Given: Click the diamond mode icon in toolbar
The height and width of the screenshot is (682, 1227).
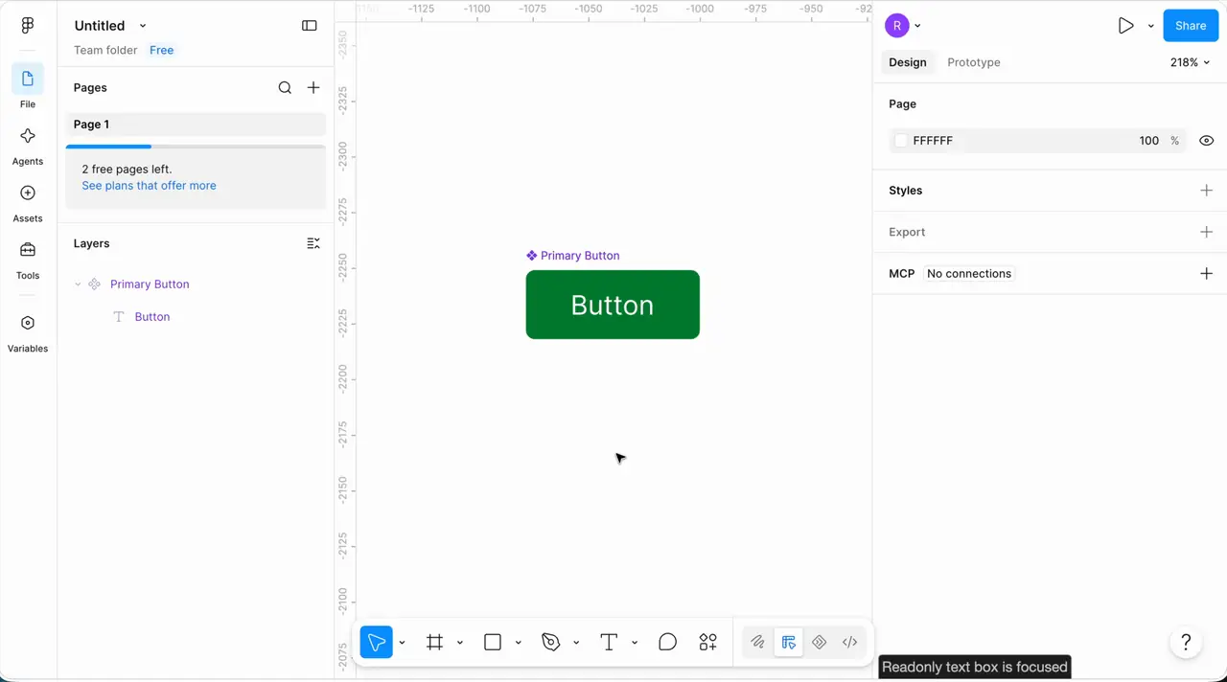Looking at the screenshot, I should click(x=819, y=642).
